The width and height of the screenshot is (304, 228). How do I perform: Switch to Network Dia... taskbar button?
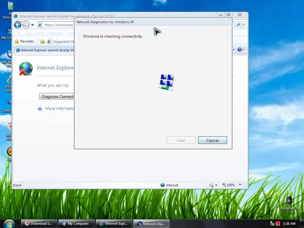click(x=151, y=224)
